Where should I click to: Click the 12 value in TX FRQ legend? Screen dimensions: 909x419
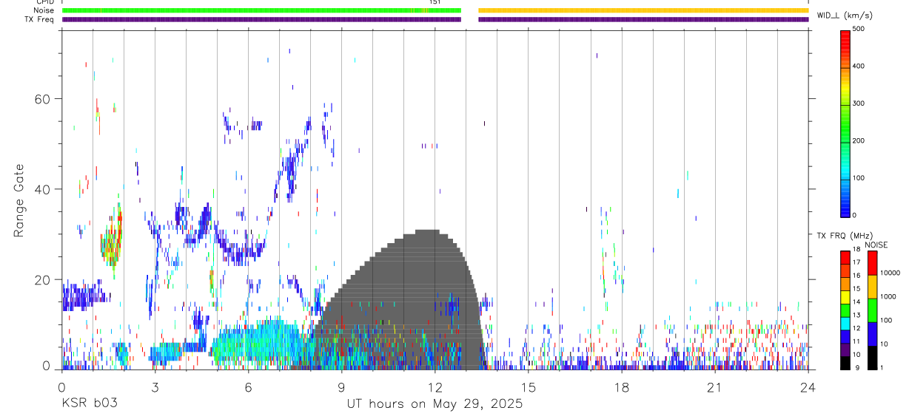tap(855, 328)
